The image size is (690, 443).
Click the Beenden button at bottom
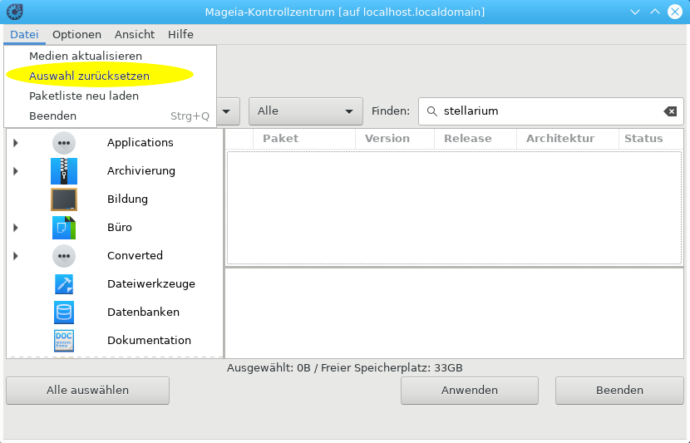pos(619,391)
